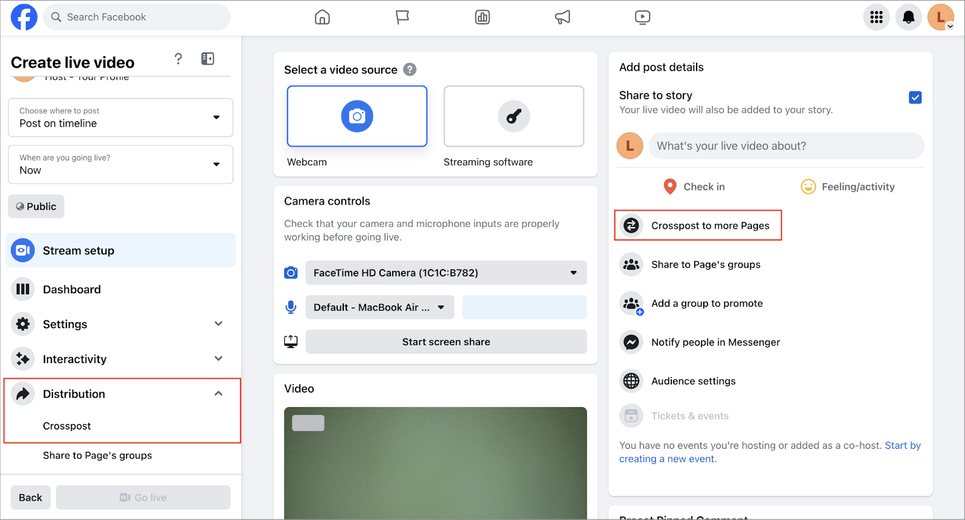The height and width of the screenshot is (520, 965).
Task: Open the FaceTime HD Camera dropdown
Action: tap(446, 273)
